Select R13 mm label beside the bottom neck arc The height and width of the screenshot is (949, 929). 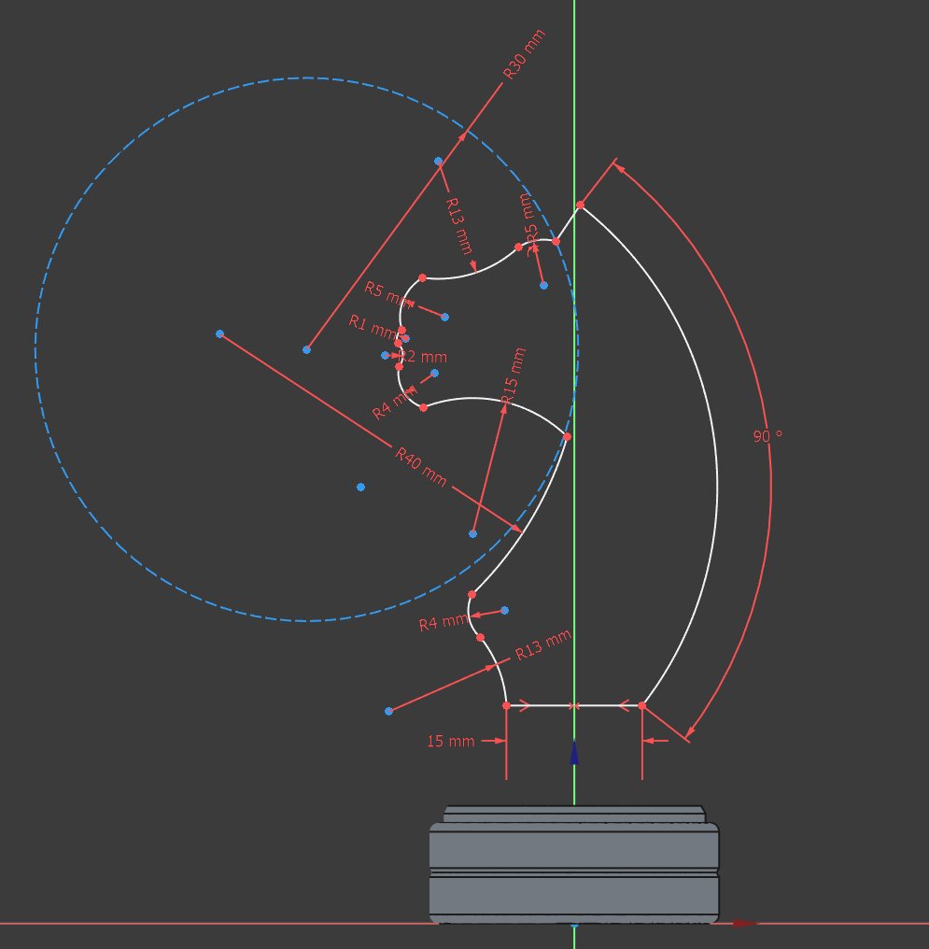(542, 645)
